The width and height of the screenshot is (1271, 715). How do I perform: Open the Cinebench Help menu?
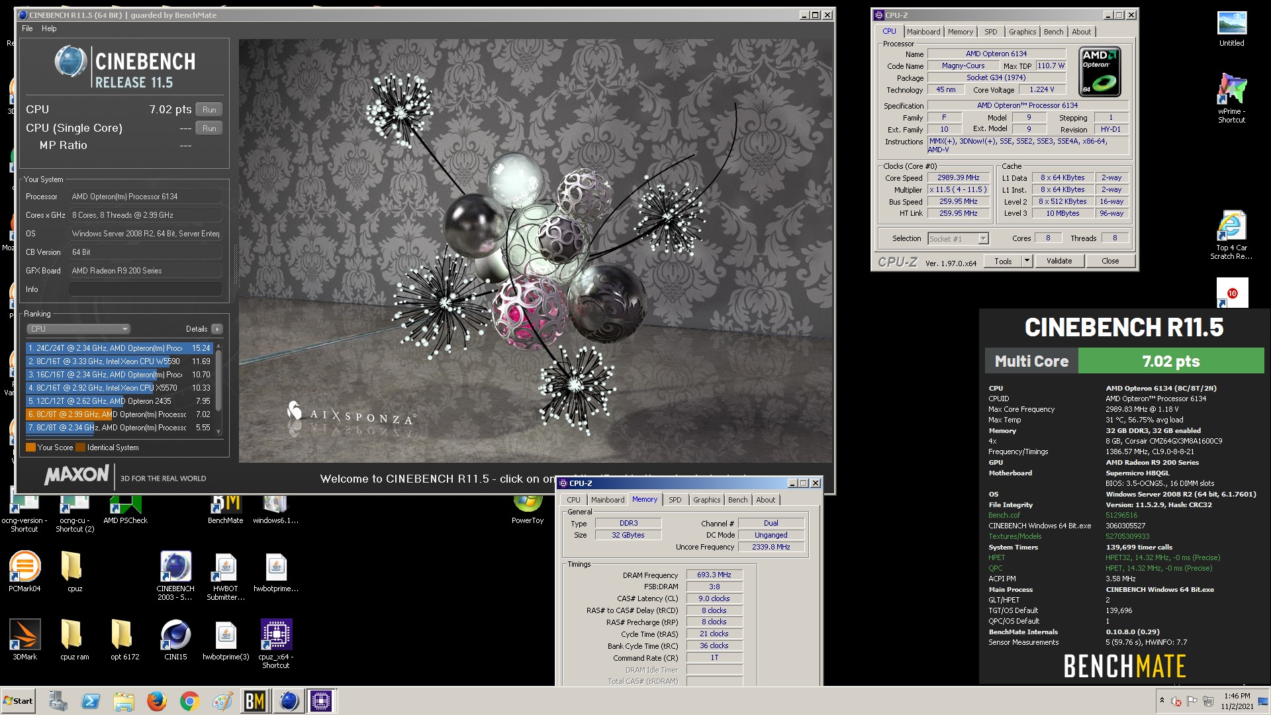tap(49, 28)
